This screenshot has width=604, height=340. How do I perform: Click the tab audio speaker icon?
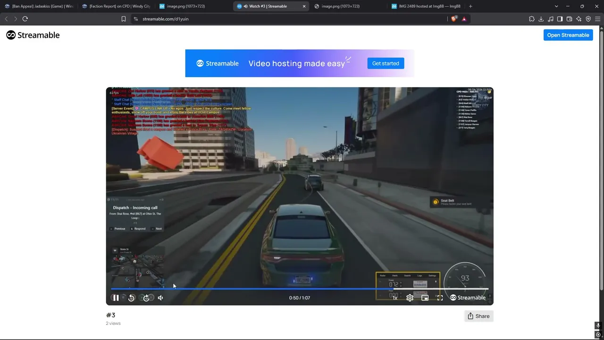tap(245, 6)
